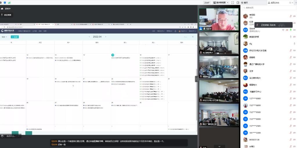Toggle the fullscreen icon in the top bar

coord(233,3)
